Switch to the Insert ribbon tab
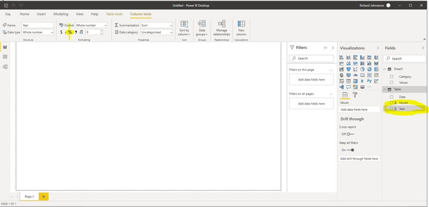 click(41, 14)
